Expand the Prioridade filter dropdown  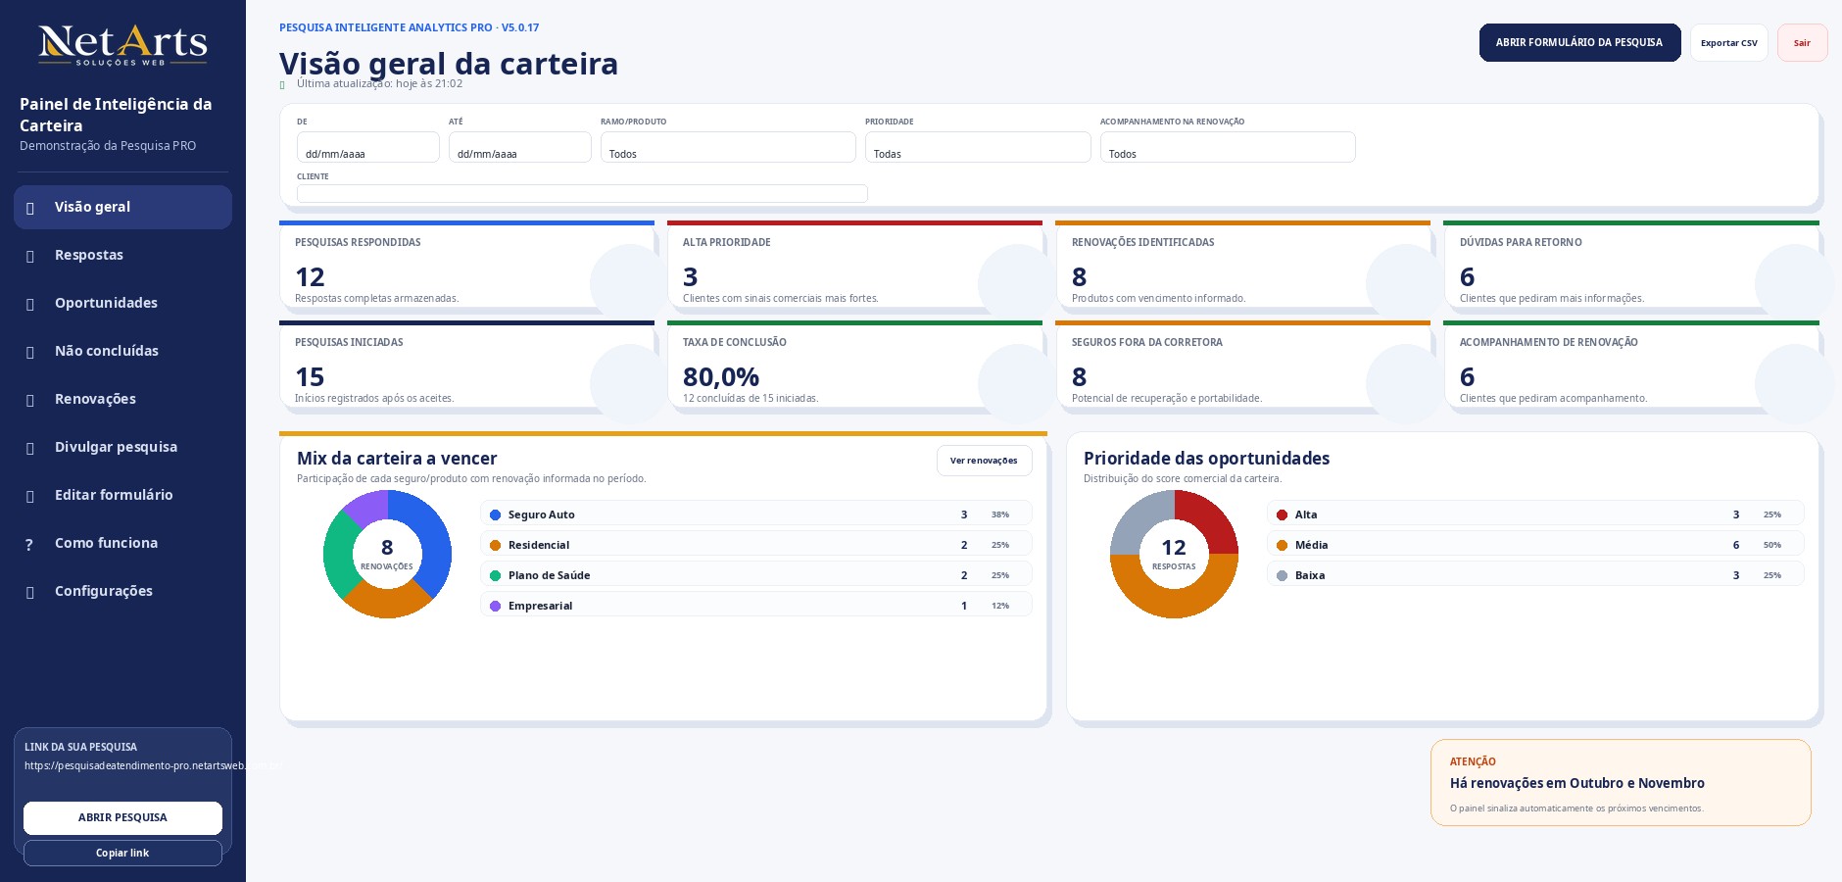pos(978,147)
